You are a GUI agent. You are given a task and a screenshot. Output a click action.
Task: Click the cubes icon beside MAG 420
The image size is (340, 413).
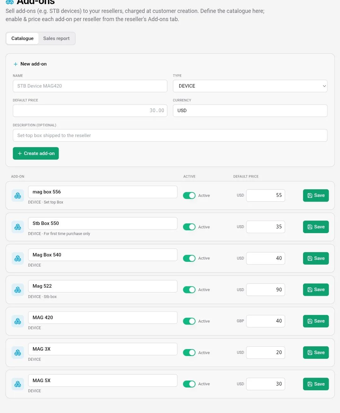click(x=18, y=321)
